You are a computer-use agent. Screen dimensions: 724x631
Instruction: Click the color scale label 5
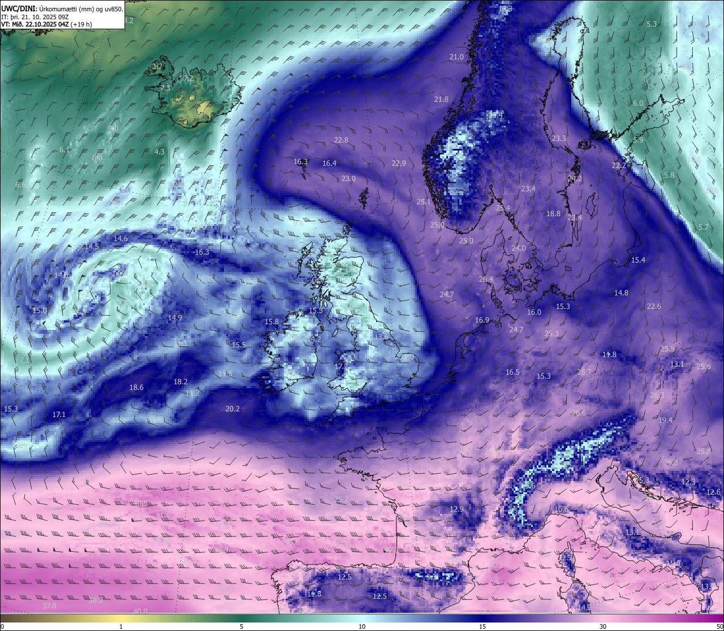[x=242, y=626]
